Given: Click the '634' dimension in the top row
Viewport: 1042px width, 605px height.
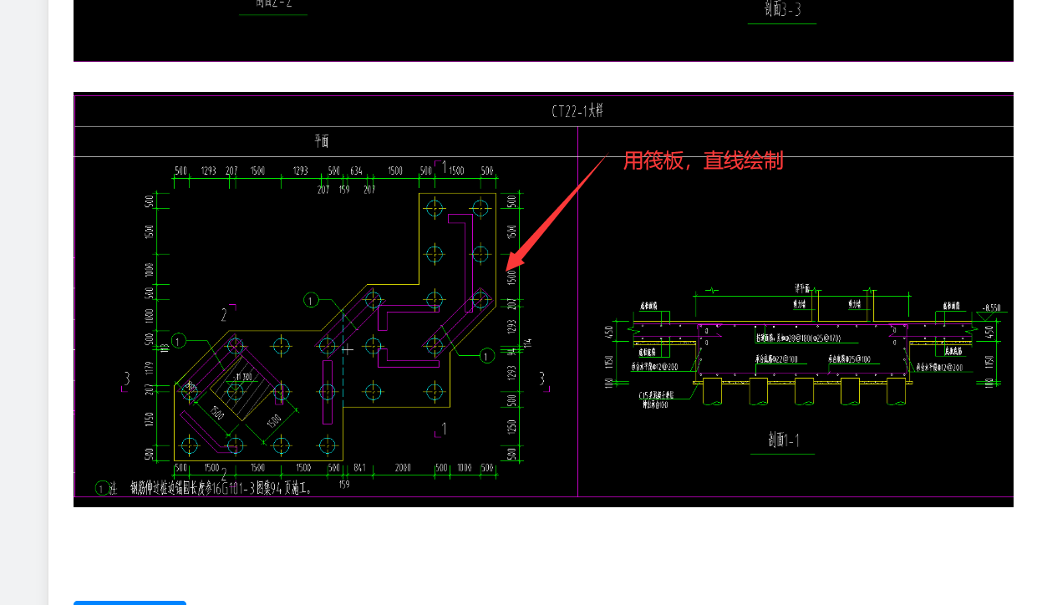Looking at the screenshot, I should (356, 171).
